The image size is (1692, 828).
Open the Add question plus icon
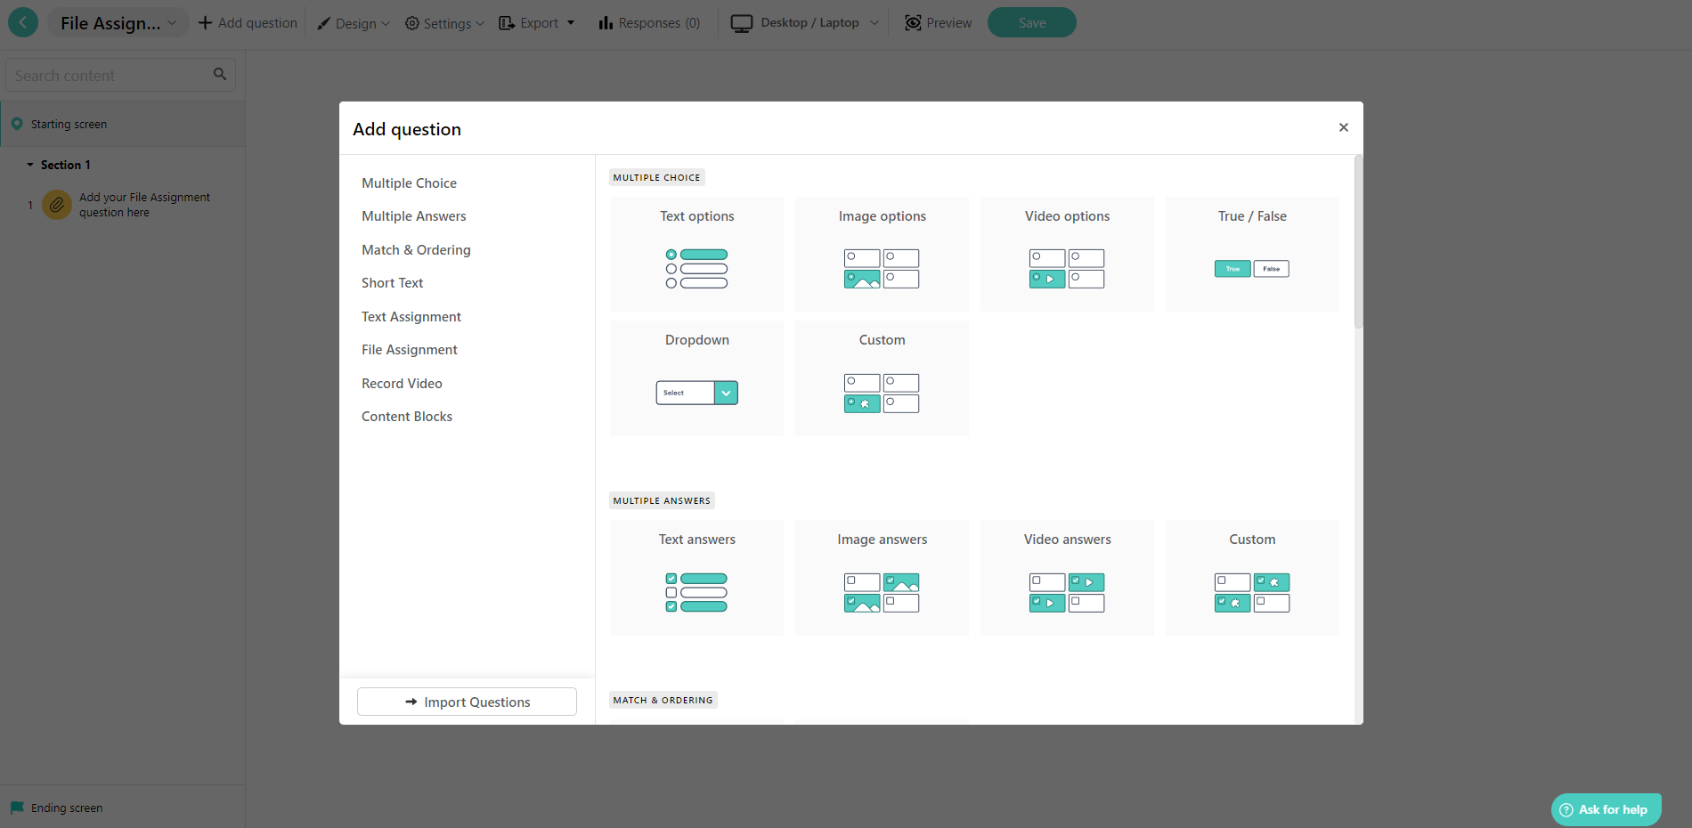coord(206,22)
